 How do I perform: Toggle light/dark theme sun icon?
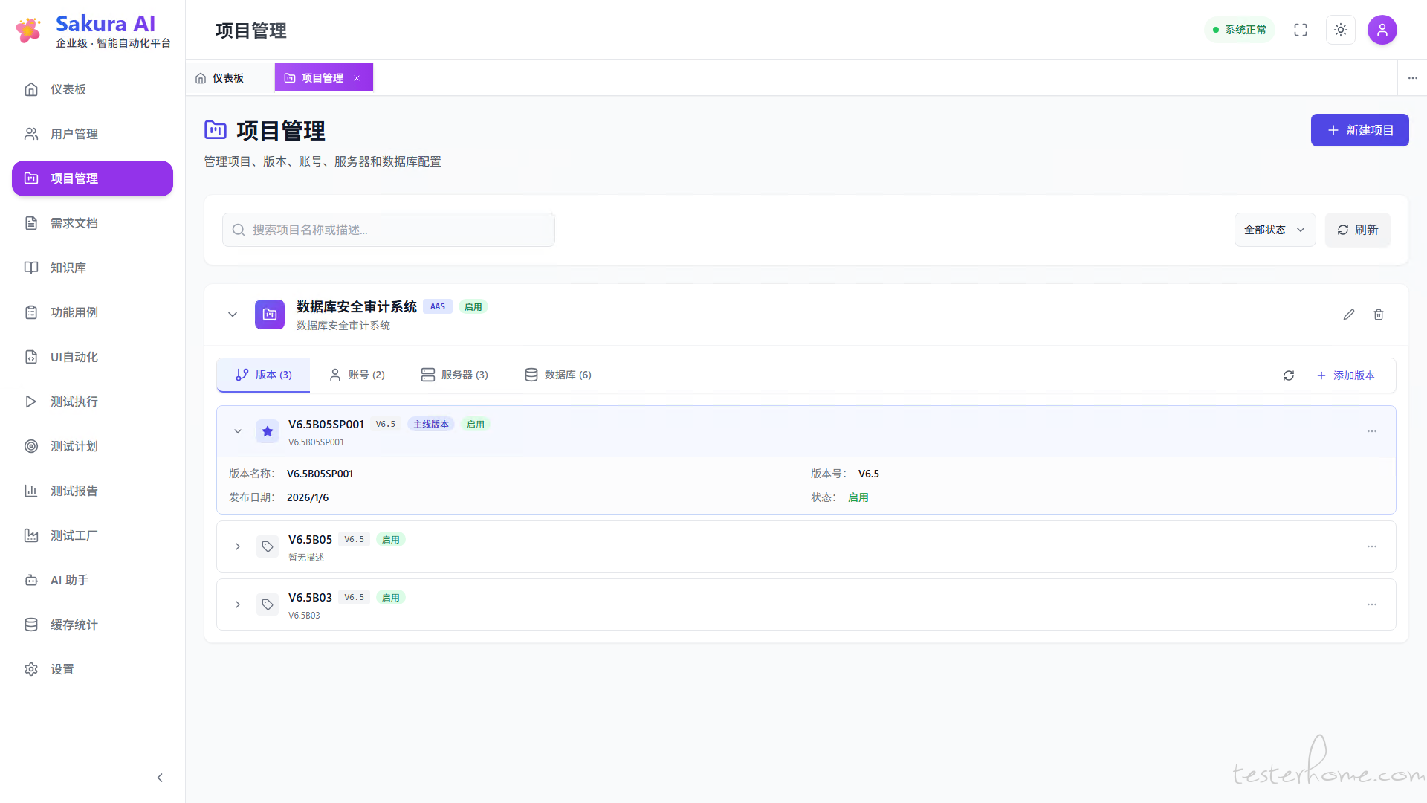(x=1341, y=30)
